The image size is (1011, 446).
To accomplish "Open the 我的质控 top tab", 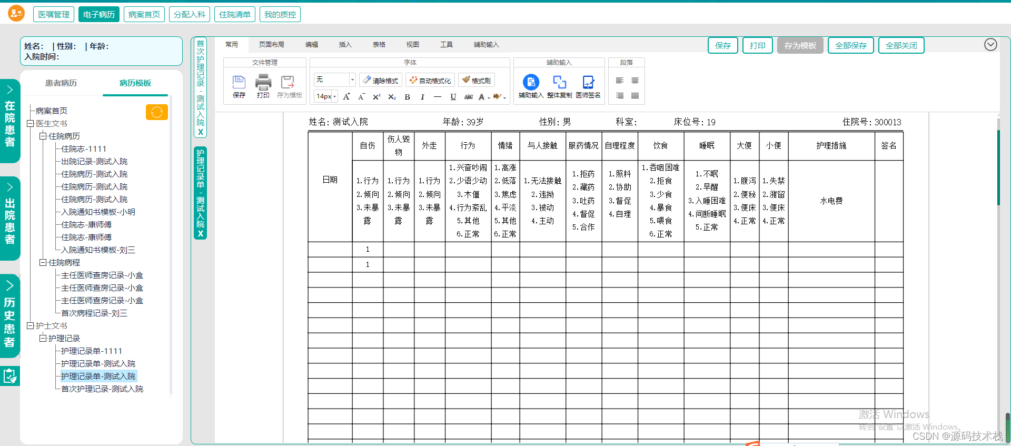I will pos(280,14).
